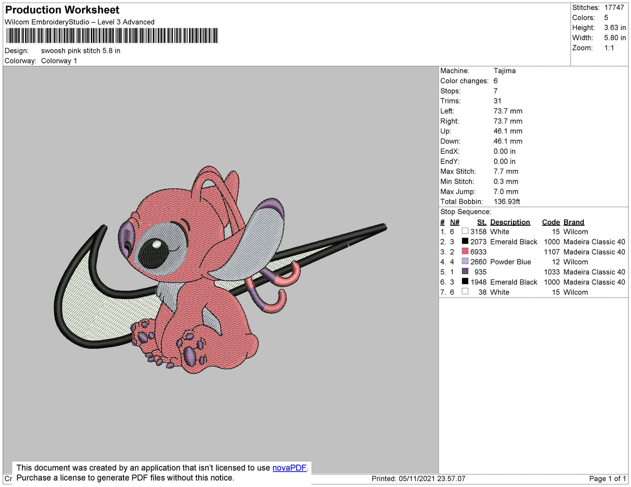
Task: Click the stitch count 3158 in stop 1
Action: click(x=478, y=232)
